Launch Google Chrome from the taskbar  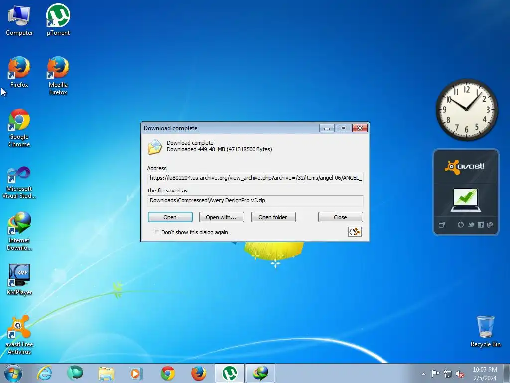coord(168,373)
